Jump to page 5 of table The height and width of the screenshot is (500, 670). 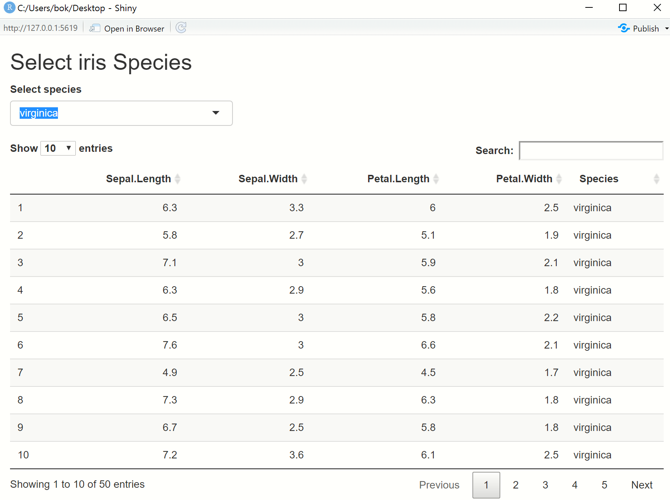coord(604,485)
